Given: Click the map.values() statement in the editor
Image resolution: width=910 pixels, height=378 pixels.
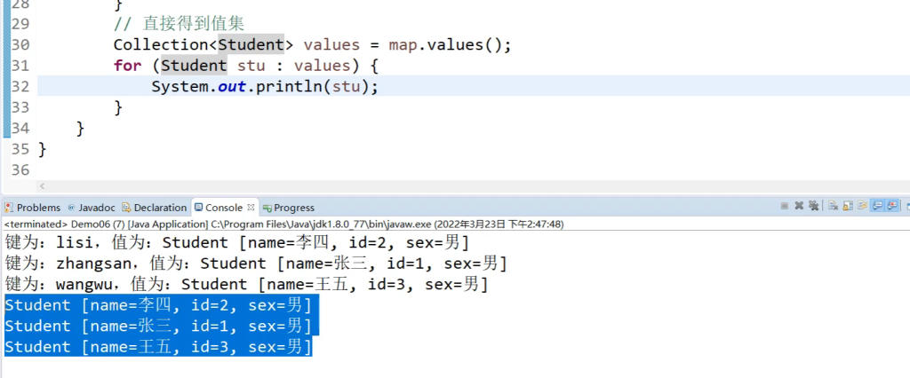Looking at the screenshot, I should [450, 45].
